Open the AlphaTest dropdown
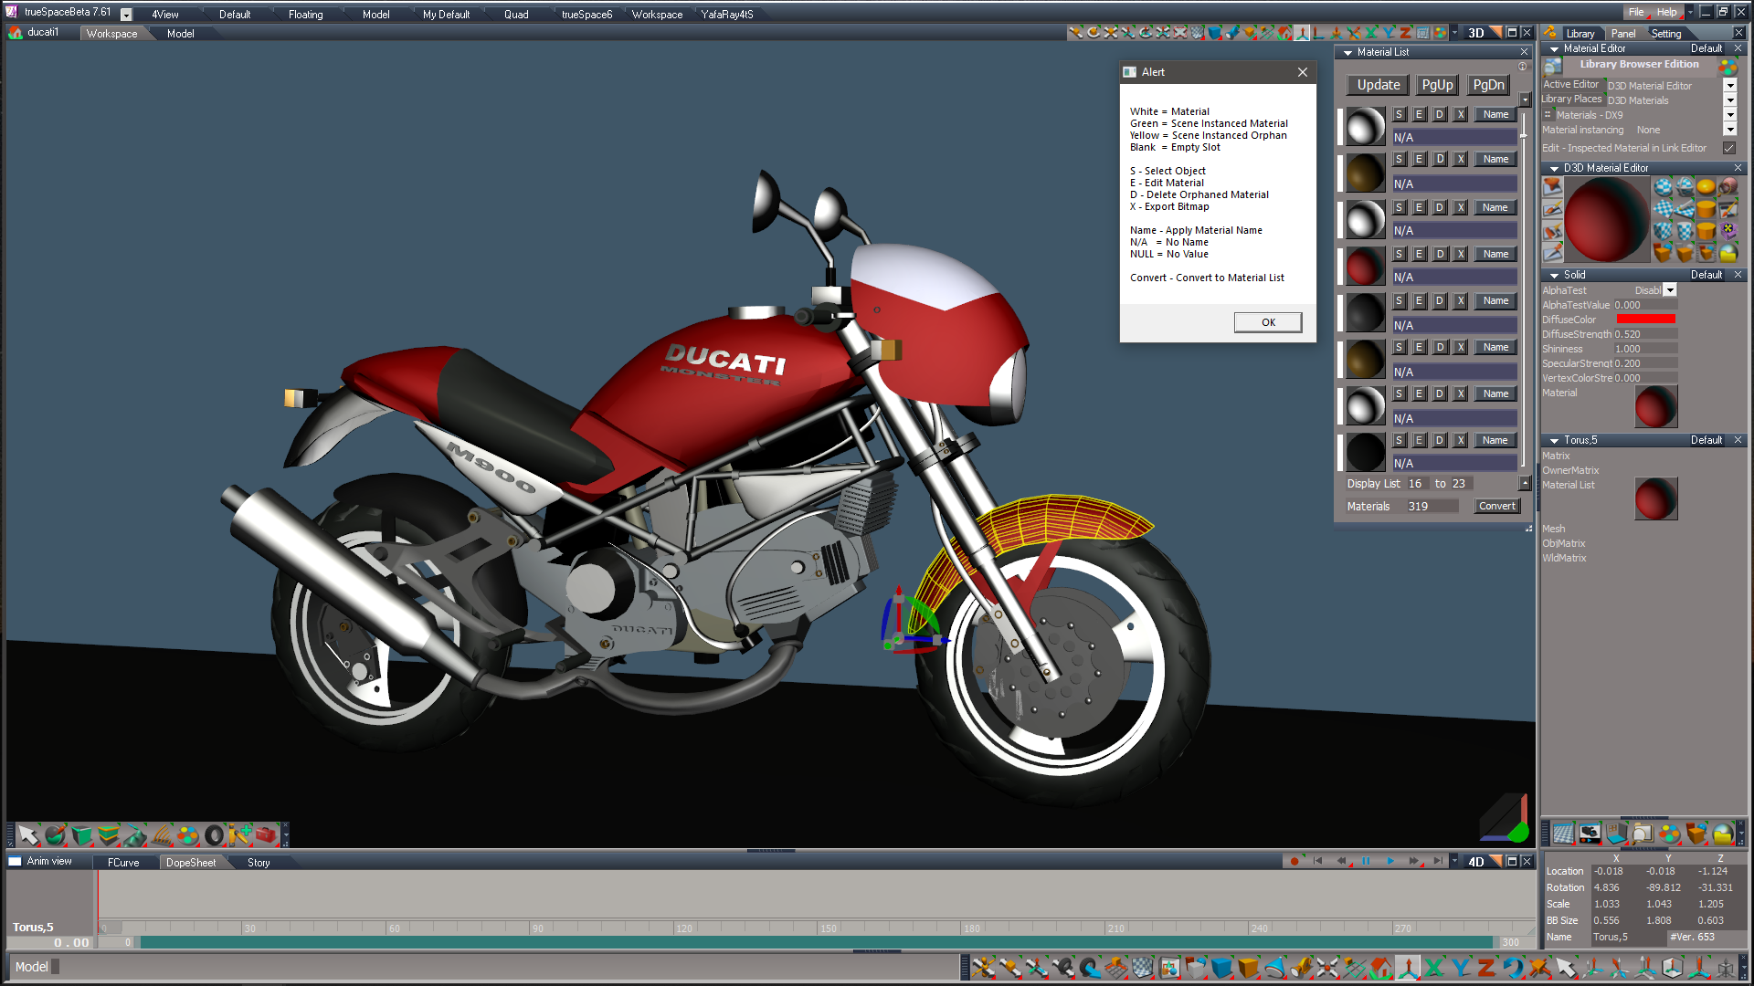The width and height of the screenshot is (1754, 986). (1670, 290)
